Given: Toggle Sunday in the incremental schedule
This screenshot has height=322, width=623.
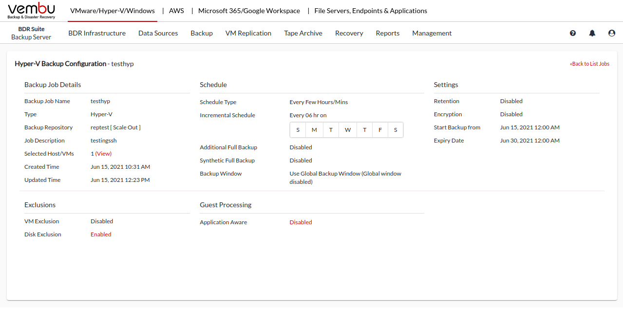Looking at the screenshot, I should click(298, 130).
